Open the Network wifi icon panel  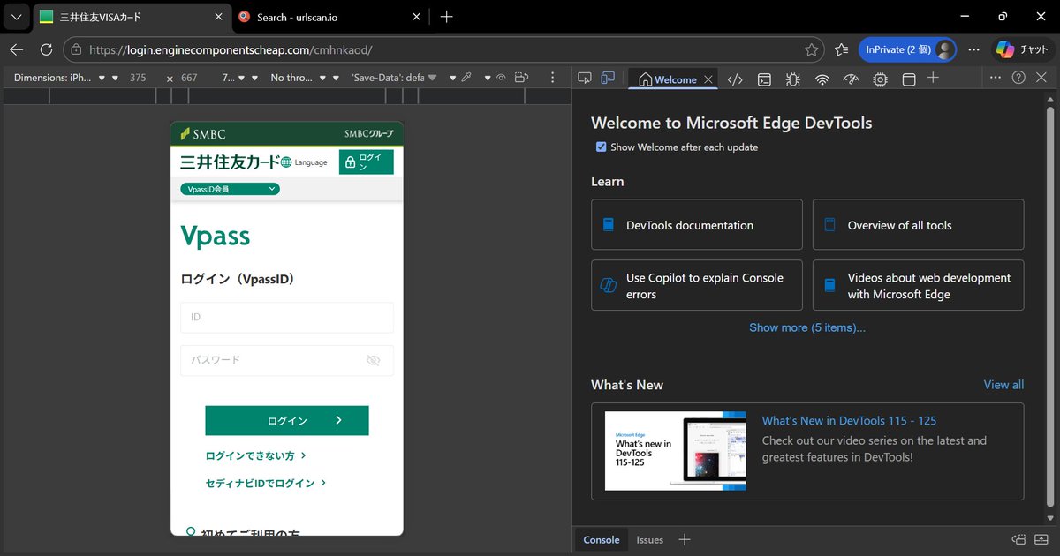point(822,79)
